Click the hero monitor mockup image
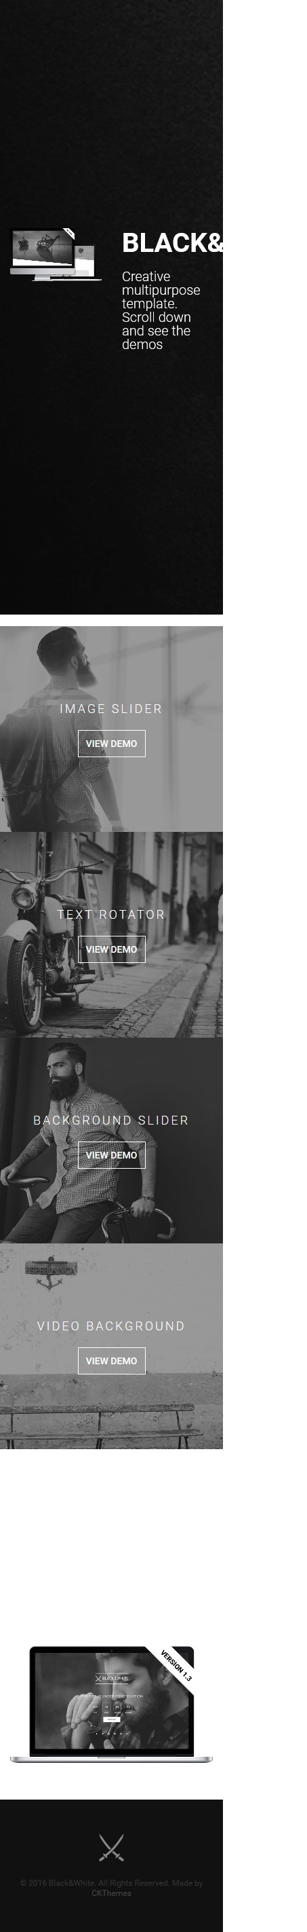 [x=56, y=255]
